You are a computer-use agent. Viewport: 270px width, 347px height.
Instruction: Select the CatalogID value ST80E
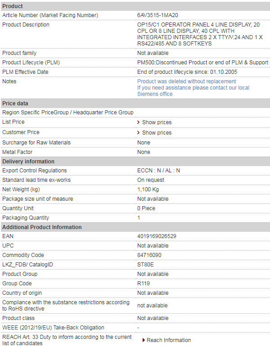point(145,265)
